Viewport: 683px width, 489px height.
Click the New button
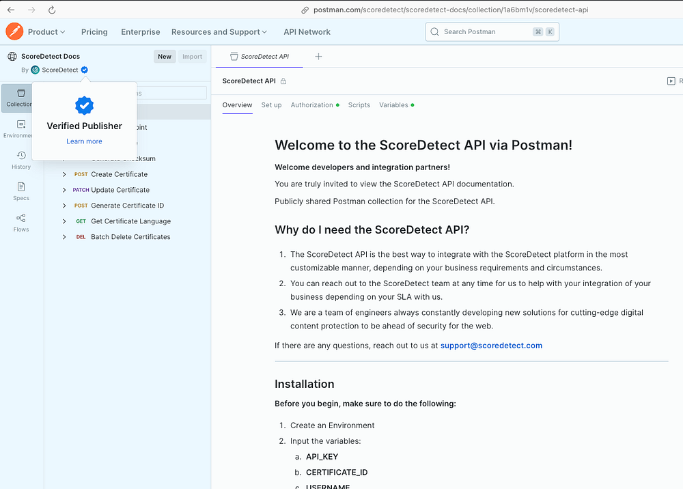tap(165, 56)
